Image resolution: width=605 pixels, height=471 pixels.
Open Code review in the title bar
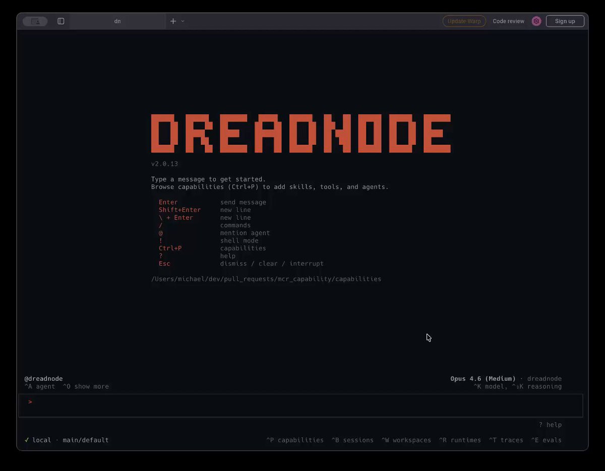508,21
